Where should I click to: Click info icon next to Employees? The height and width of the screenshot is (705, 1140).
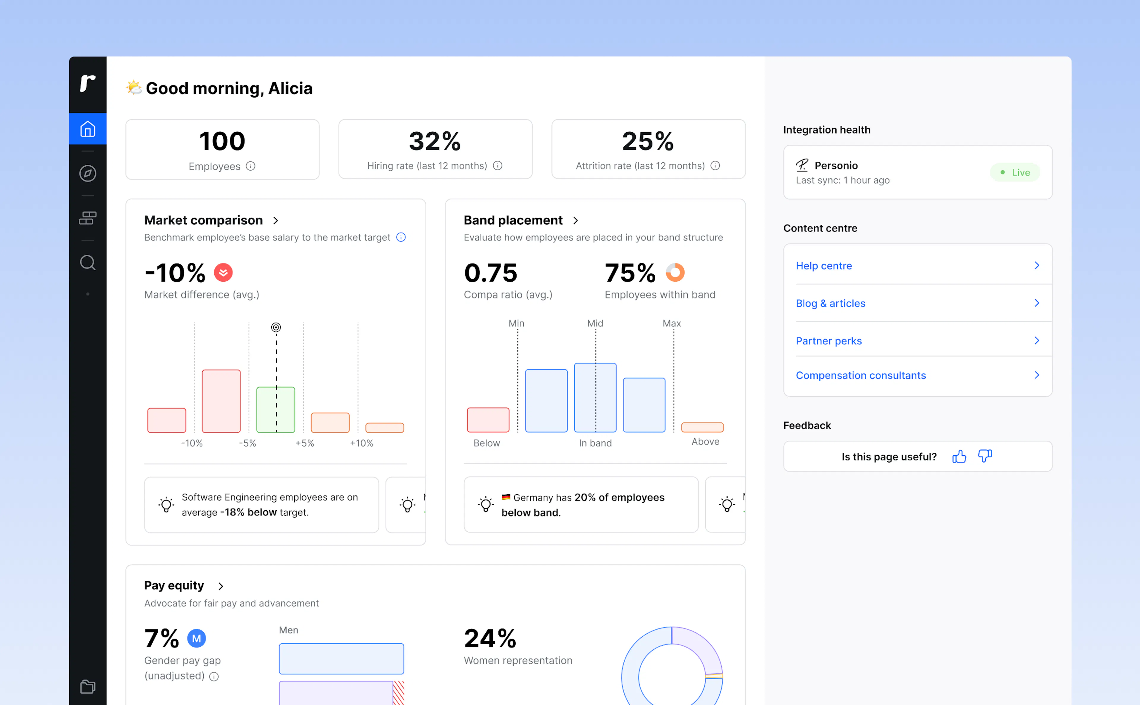click(251, 166)
